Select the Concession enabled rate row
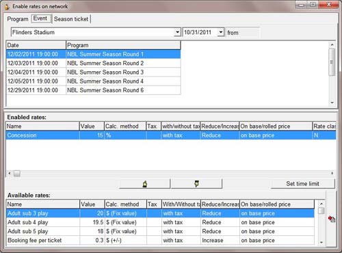Screen dimensions: 342x253 pyautogui.click(x=171, y=135)
